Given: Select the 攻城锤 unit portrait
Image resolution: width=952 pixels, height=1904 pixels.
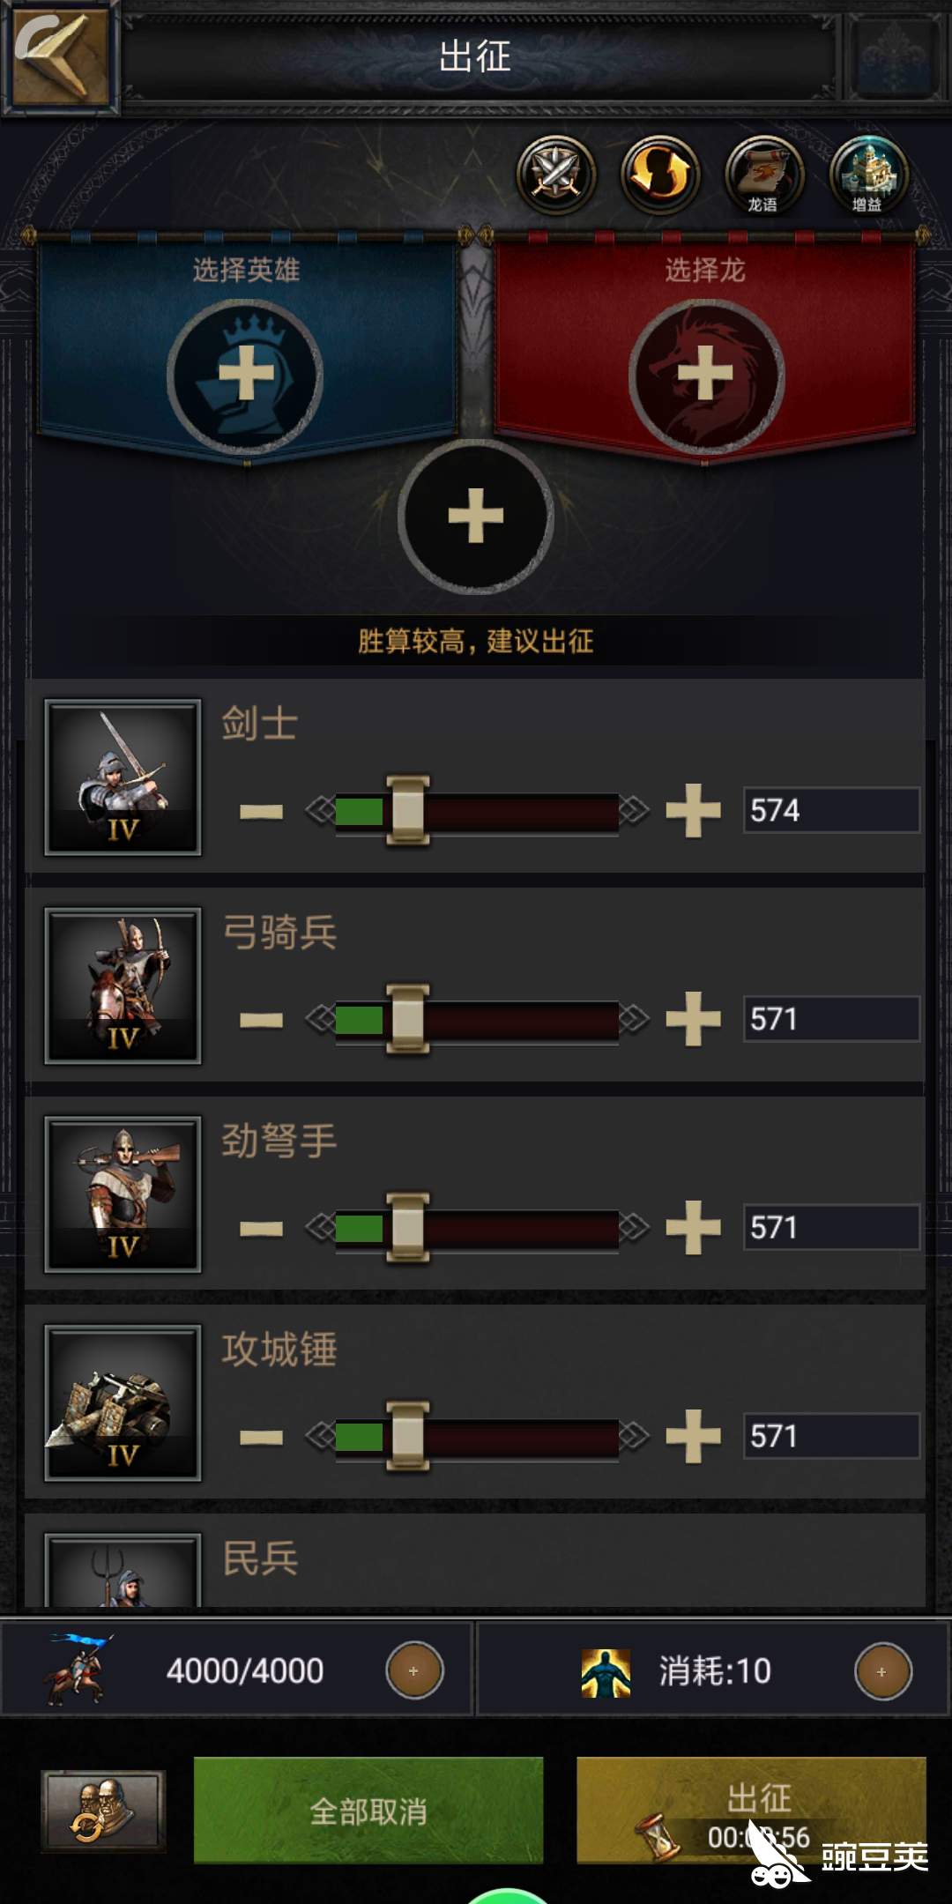Looking at the screenshot, I should 123,1402.
